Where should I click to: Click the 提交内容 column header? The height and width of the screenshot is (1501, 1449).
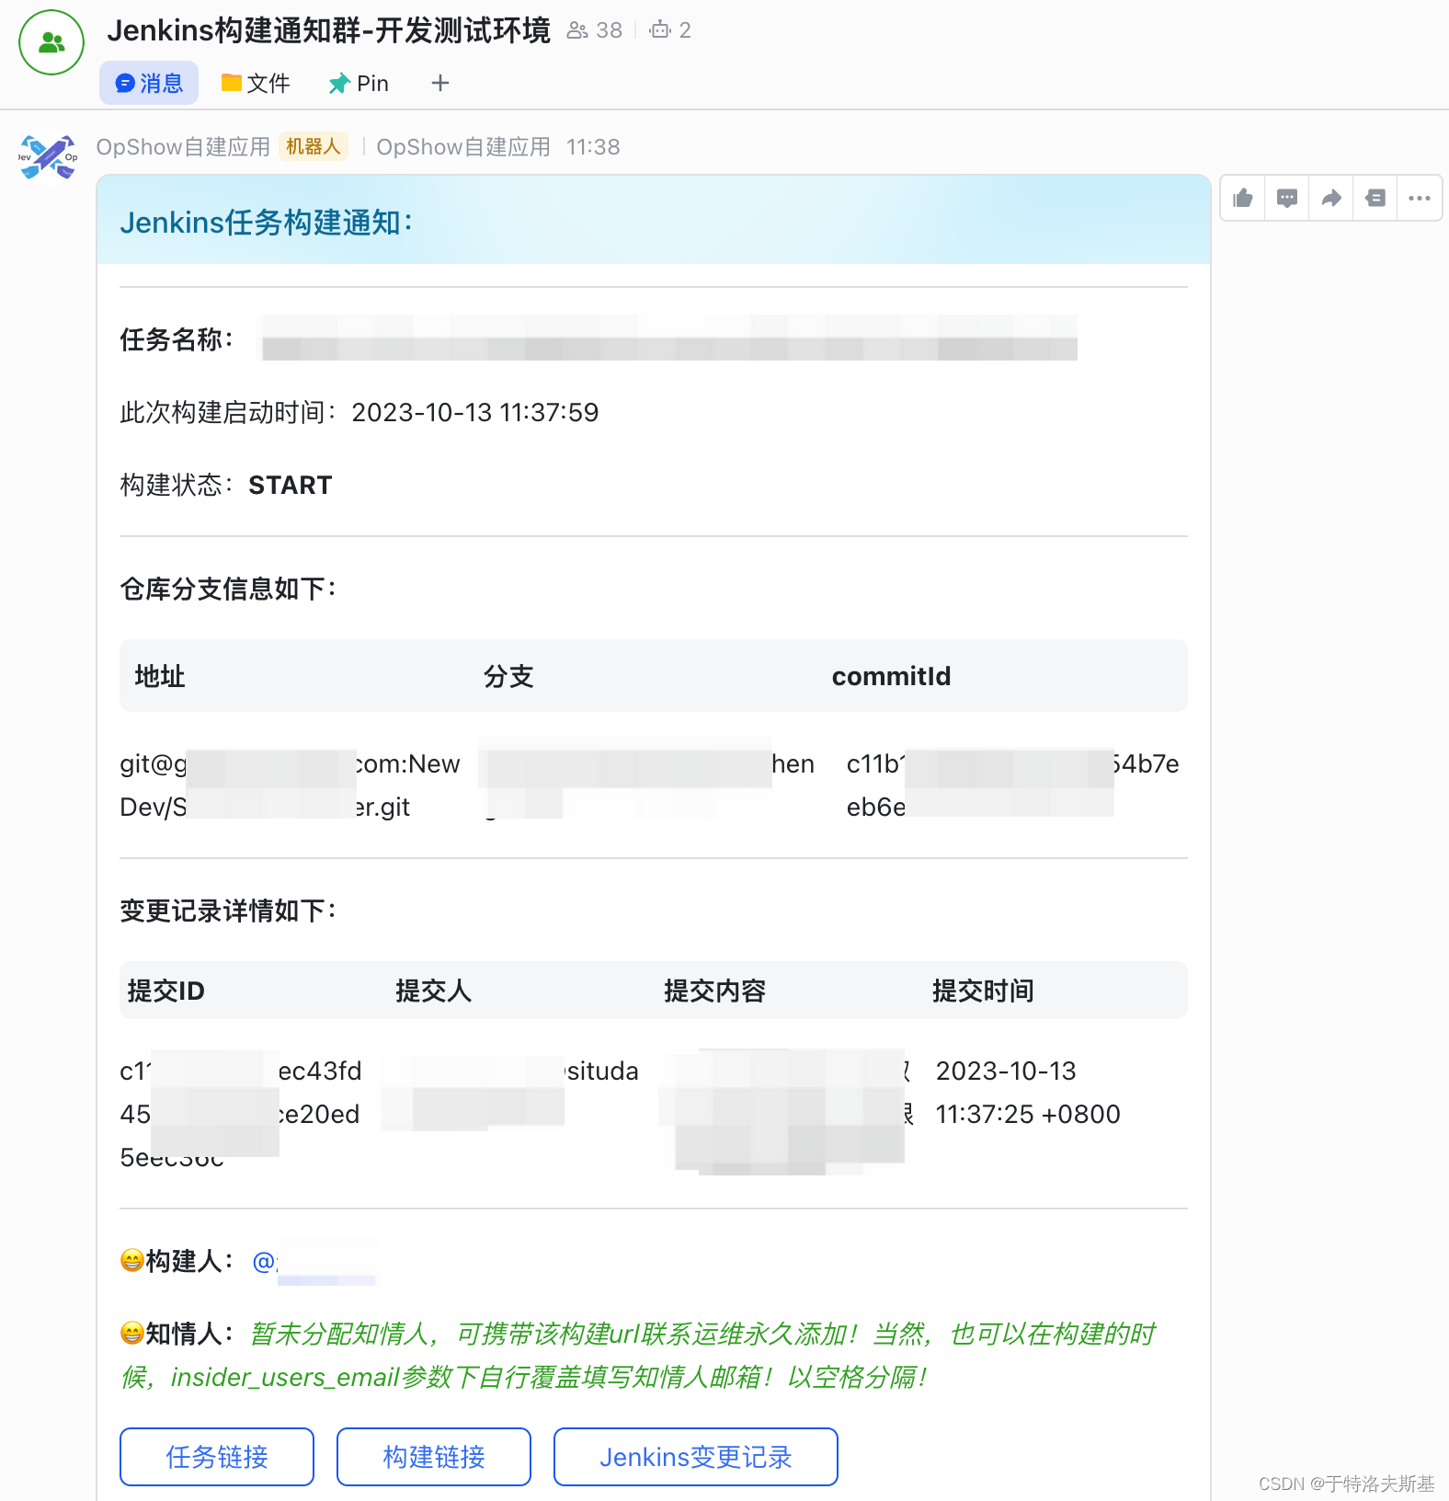coord(714,991)
